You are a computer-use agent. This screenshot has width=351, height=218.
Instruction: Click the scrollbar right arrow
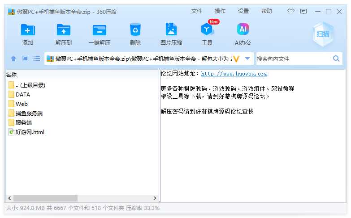click(155, 198)
